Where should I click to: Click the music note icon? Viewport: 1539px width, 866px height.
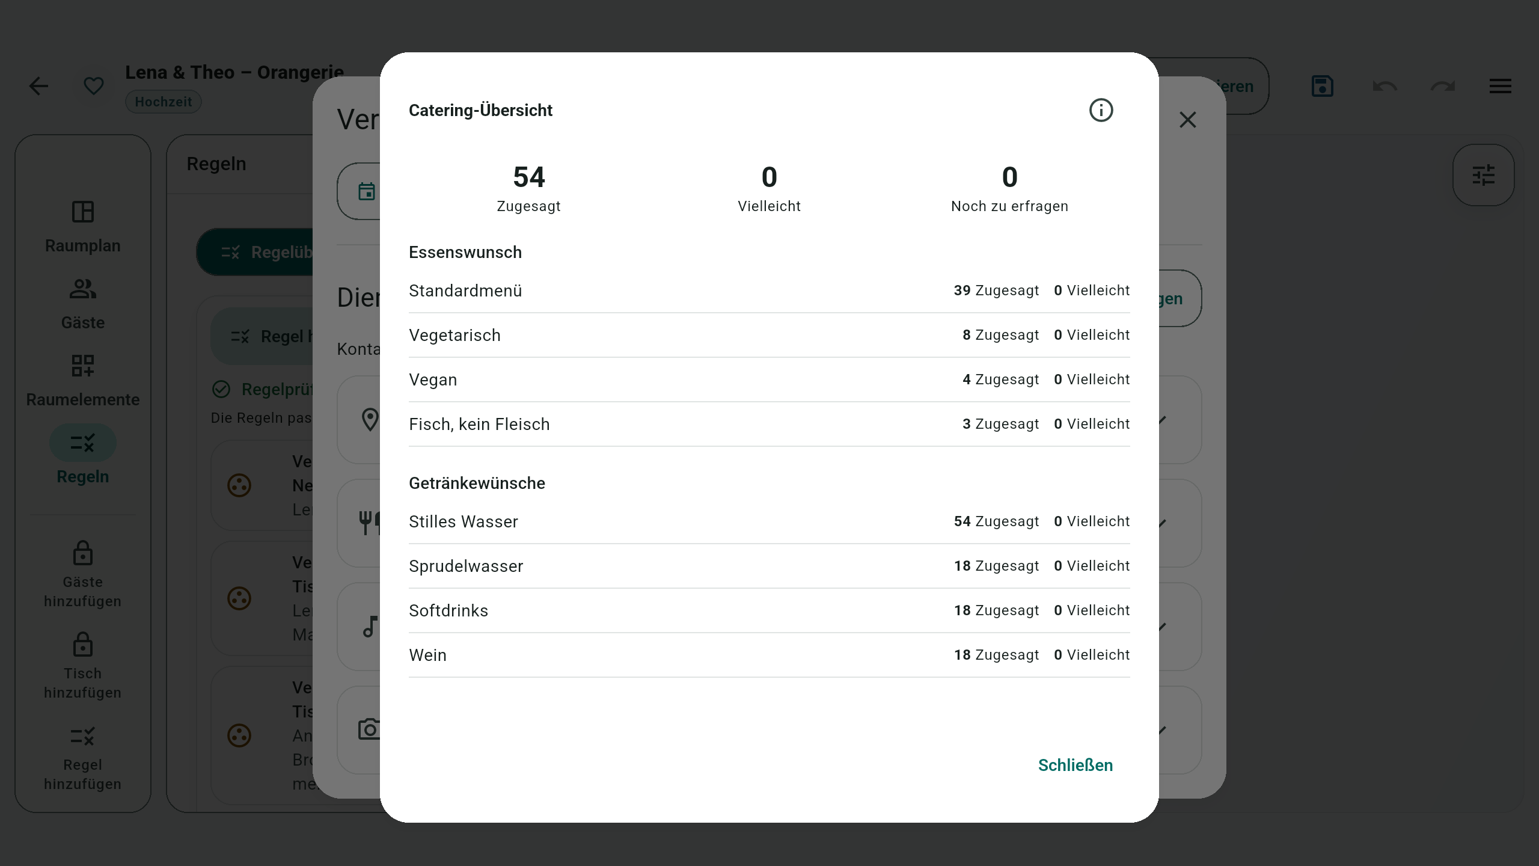coord(370,626)
